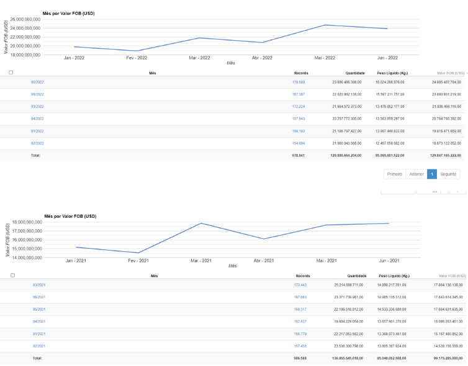The image size is (468, 366).
Task: Go to the Seguinte page
Action: [x=449, y=174]
